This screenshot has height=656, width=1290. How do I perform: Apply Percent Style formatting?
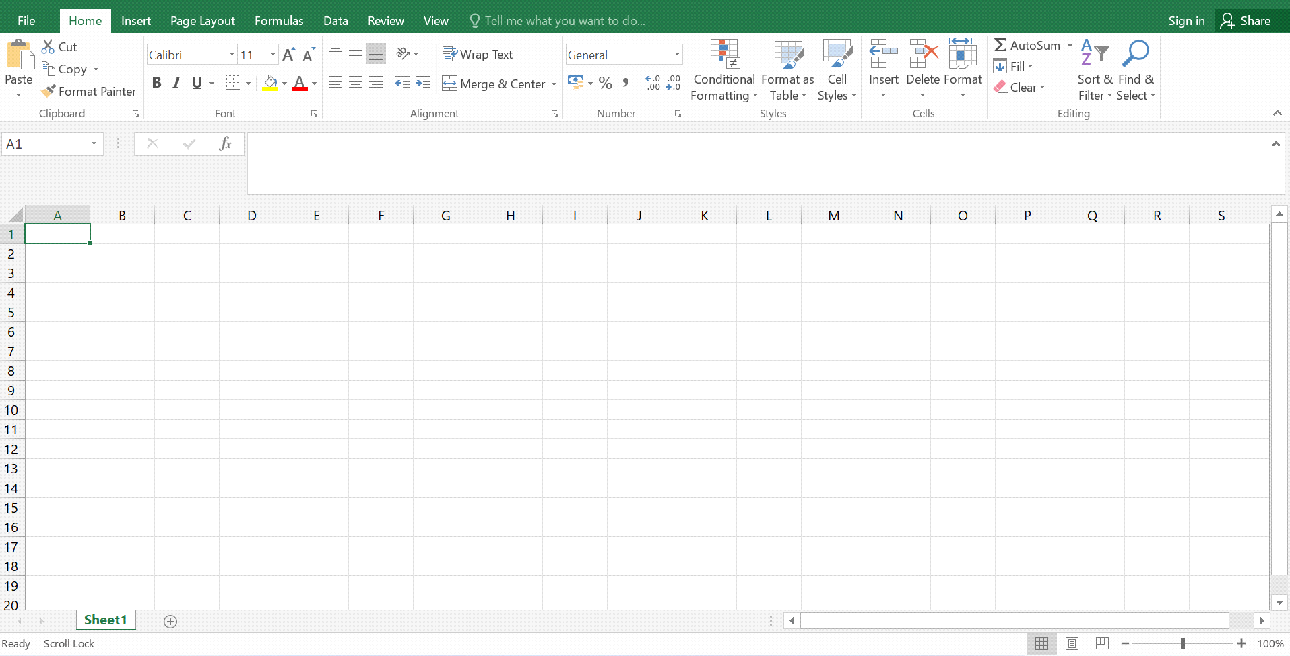[x=605, y=82]
